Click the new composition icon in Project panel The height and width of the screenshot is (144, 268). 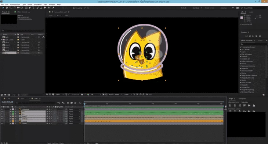[9, 95]
